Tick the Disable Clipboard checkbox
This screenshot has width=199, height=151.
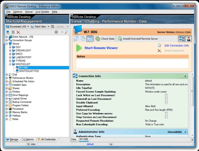166,103
